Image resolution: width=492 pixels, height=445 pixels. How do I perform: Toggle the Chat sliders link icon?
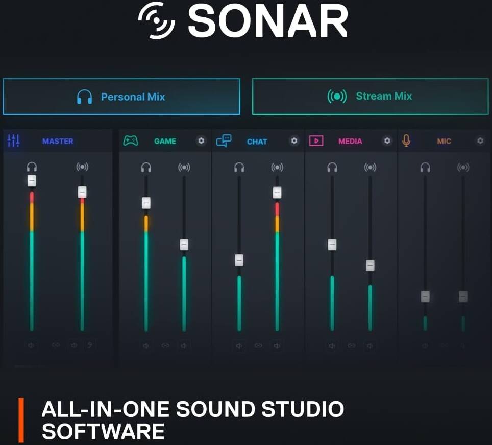pos(258,345)
